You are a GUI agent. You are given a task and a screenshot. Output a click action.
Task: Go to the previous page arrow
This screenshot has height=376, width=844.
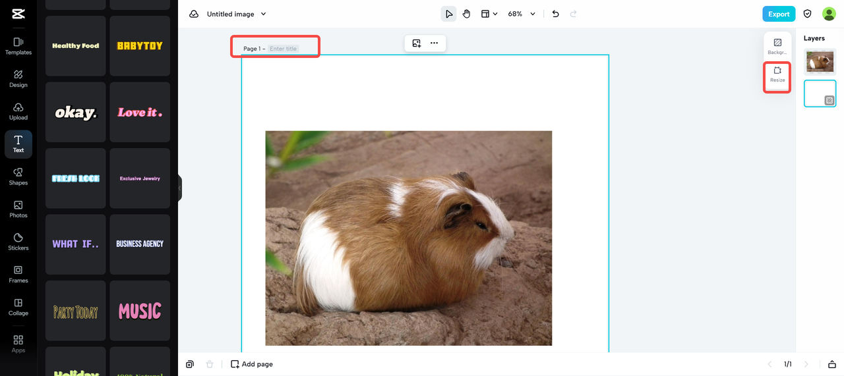point(769,364)
